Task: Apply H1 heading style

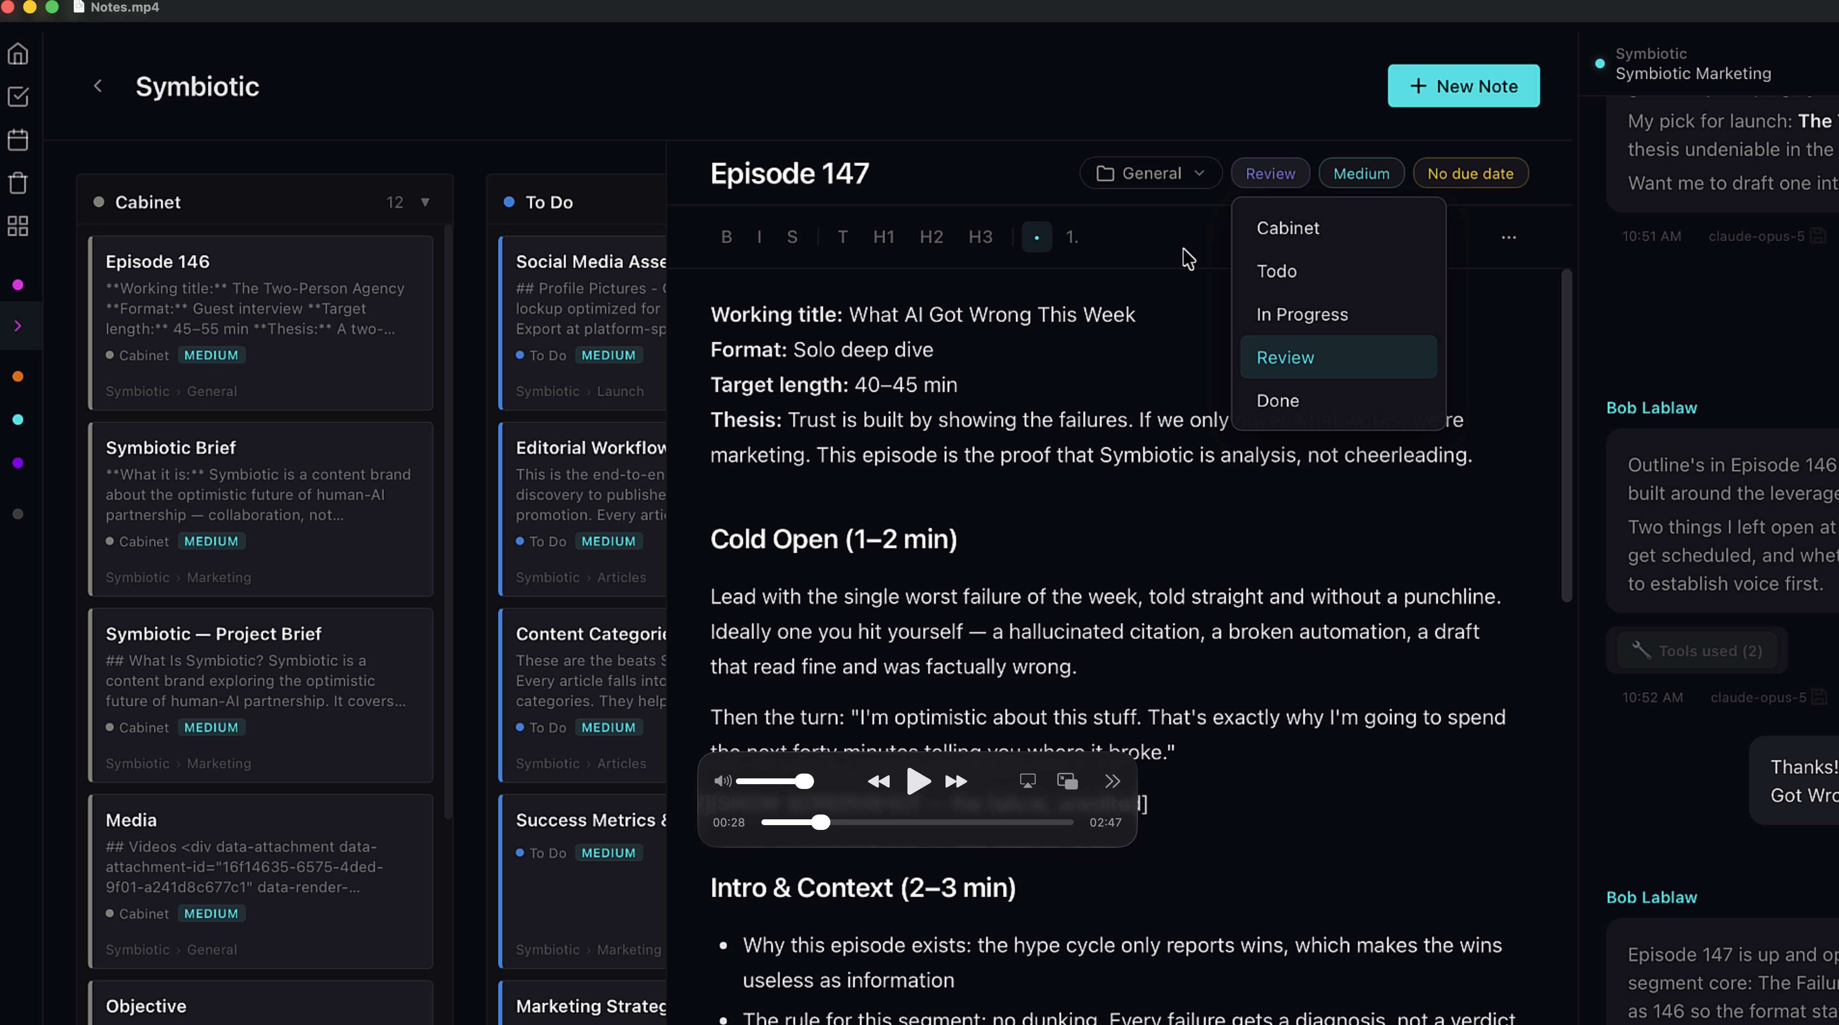Action: tap(884, 237)
